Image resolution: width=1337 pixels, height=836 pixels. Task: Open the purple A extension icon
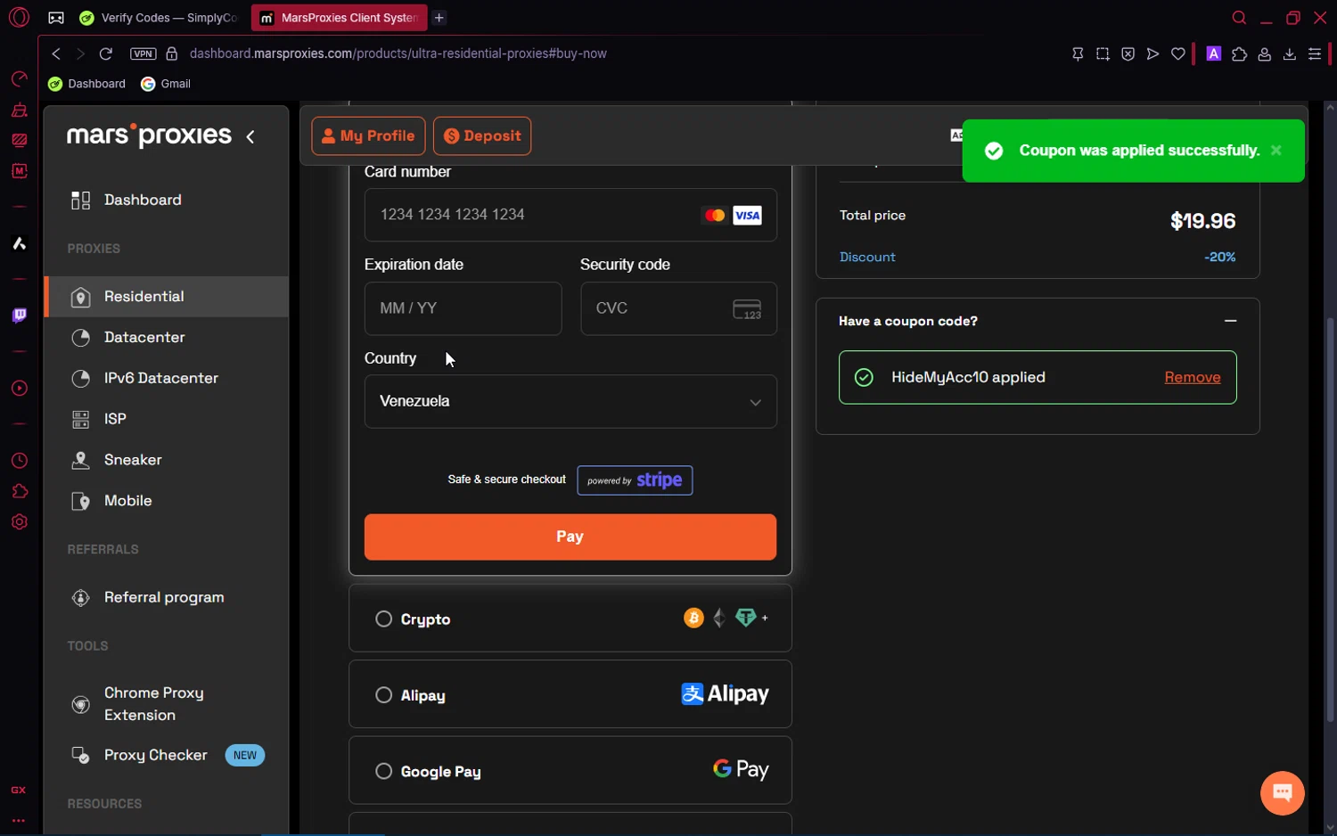[x=1213, y=53]
